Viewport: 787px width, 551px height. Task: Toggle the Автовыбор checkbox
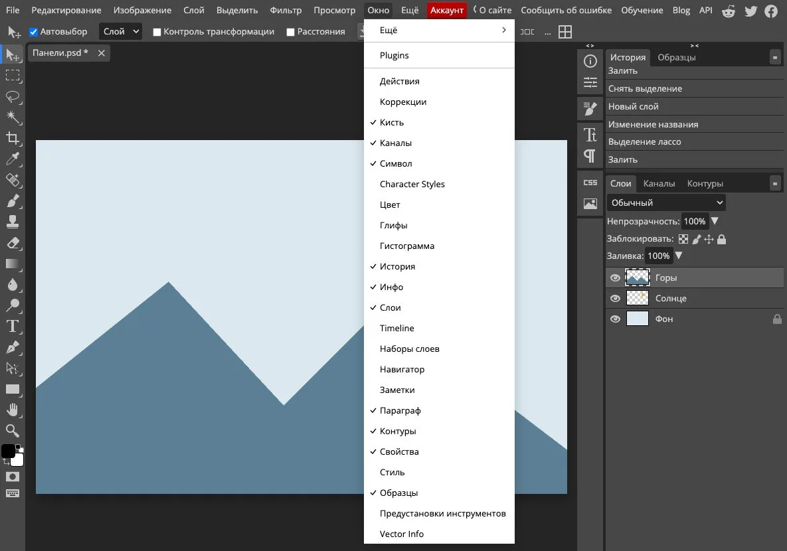click(x=34, y=32)
